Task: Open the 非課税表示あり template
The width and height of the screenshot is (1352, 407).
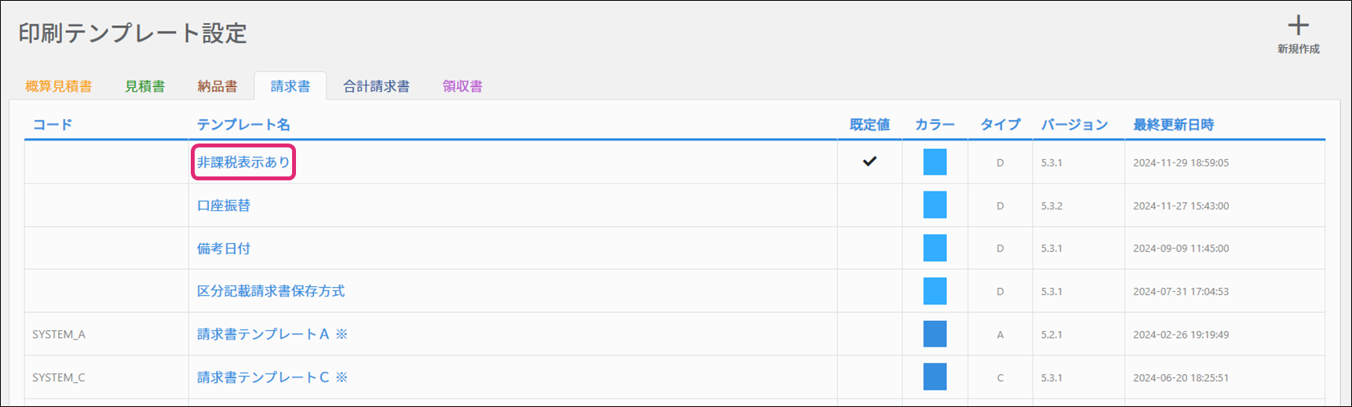Action: pos(243,162)
